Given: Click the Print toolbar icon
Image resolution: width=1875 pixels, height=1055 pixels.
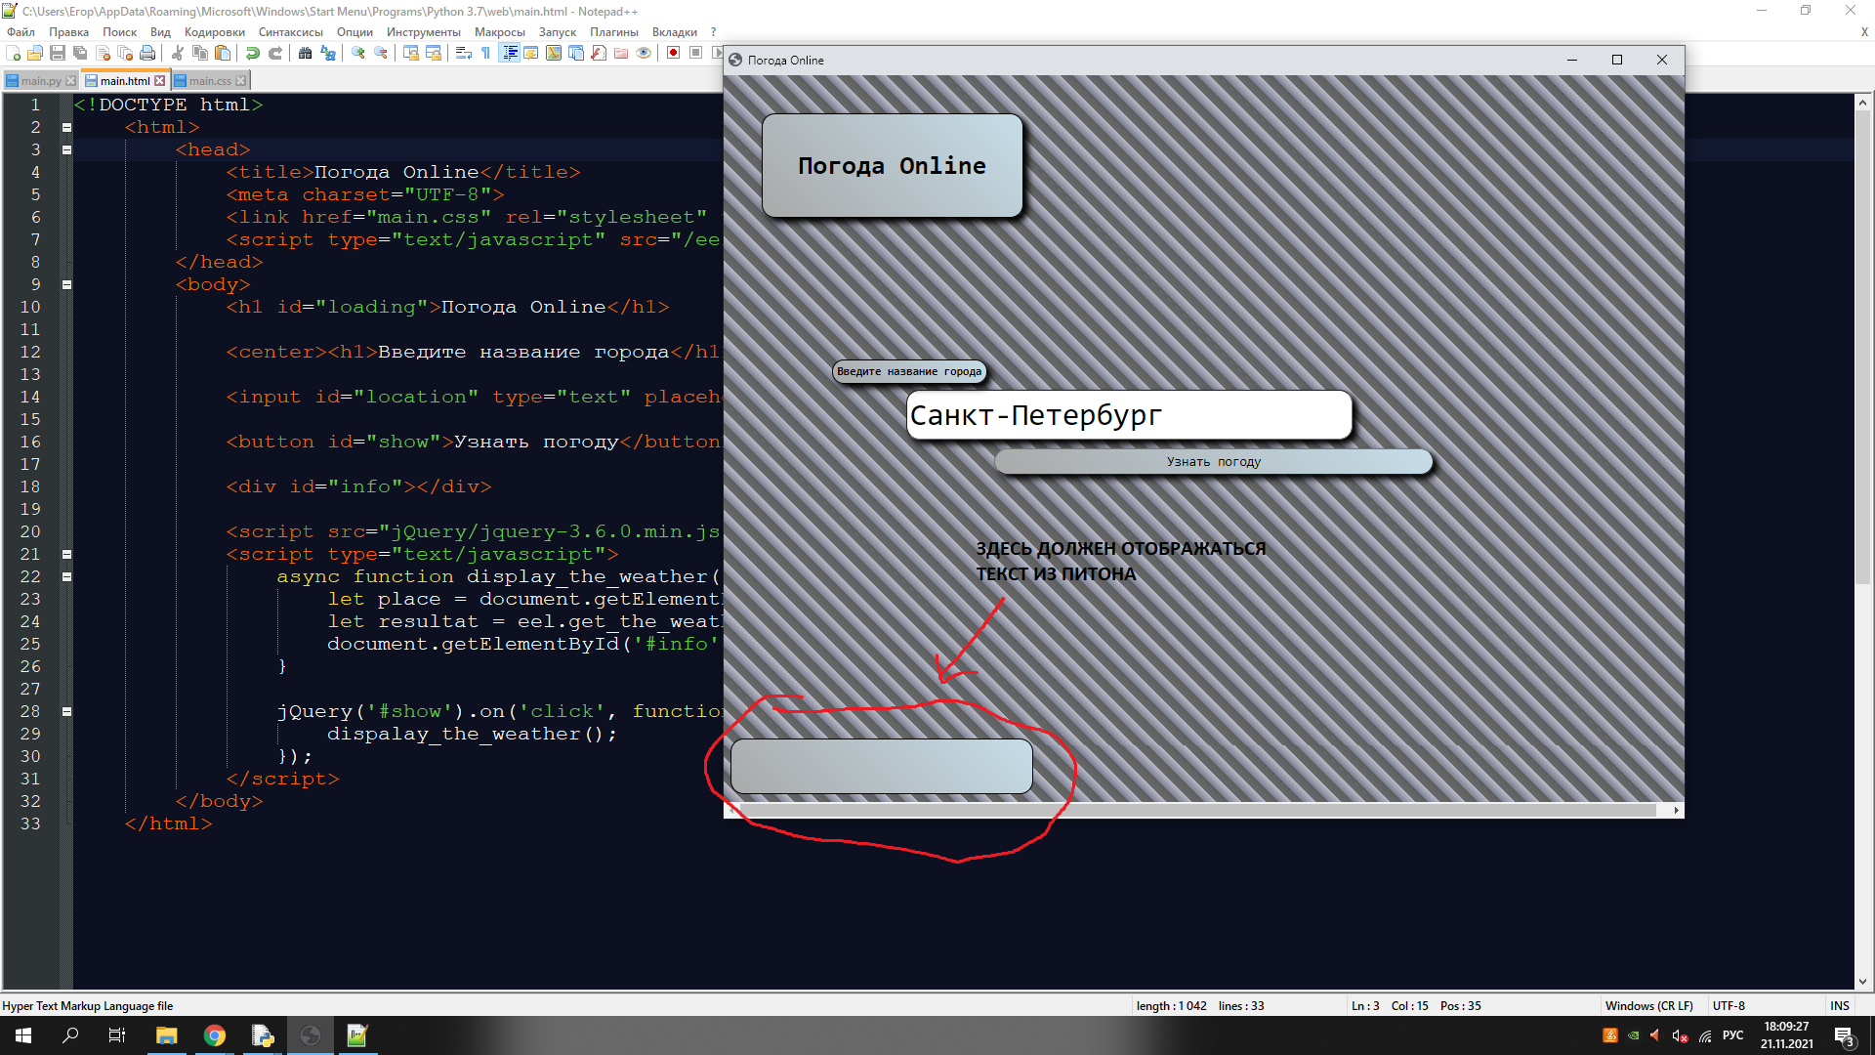Looking at the screenshot, I should coord(147,53).
